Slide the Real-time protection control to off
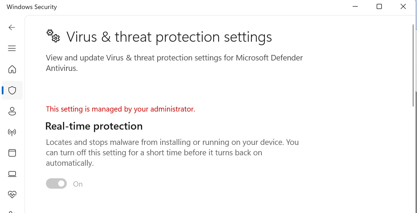Viewport: 417px width, 213px height. [56, 183]
